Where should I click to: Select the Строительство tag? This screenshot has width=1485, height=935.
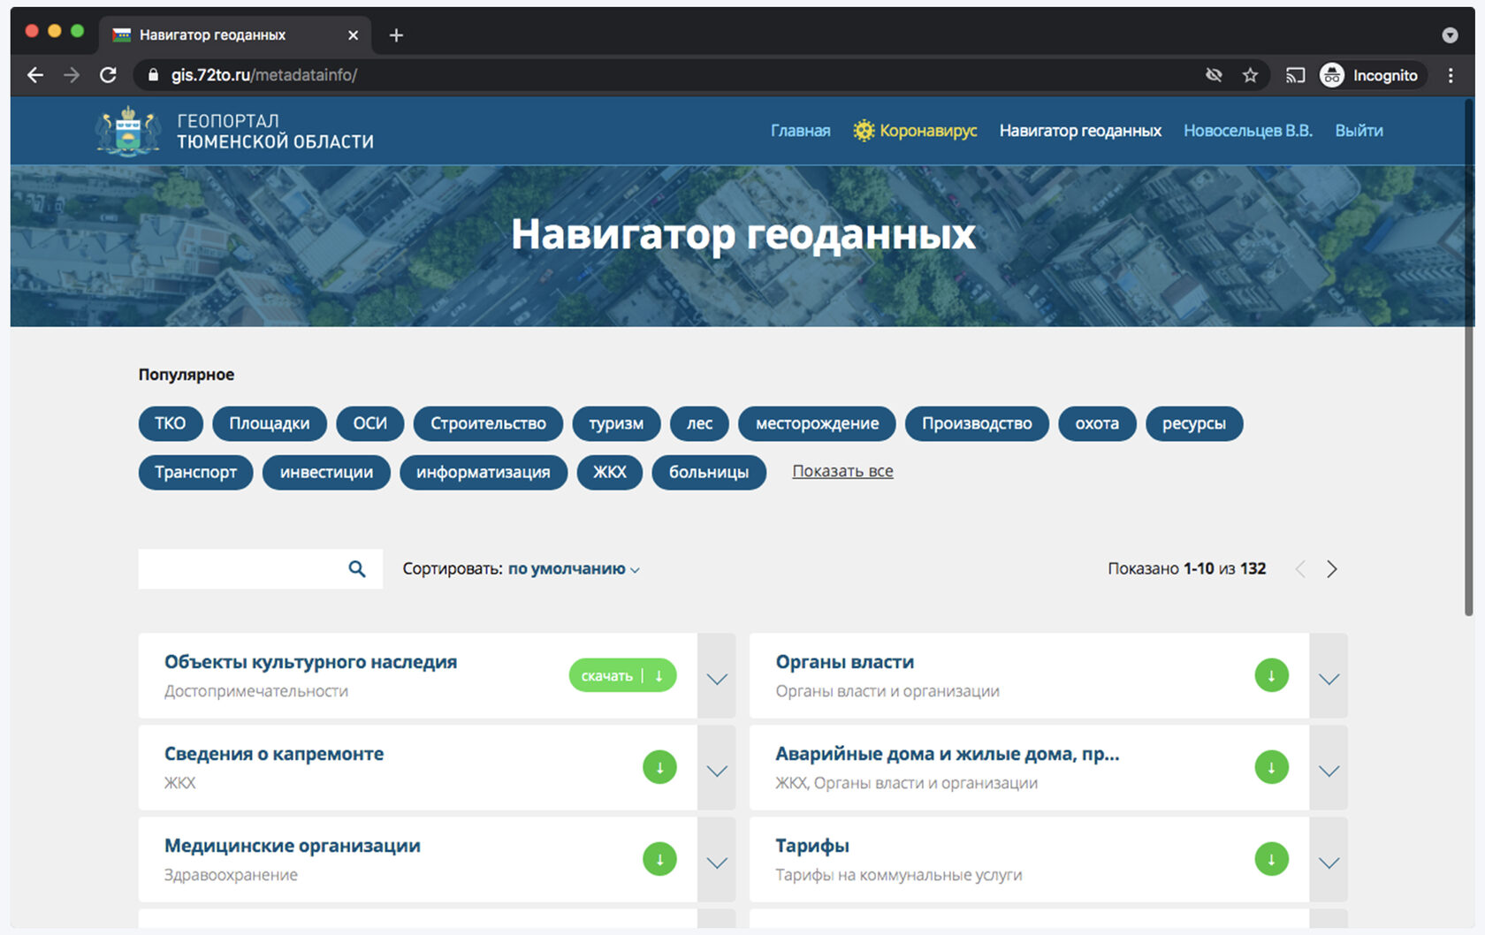click(x=488, y=423)
